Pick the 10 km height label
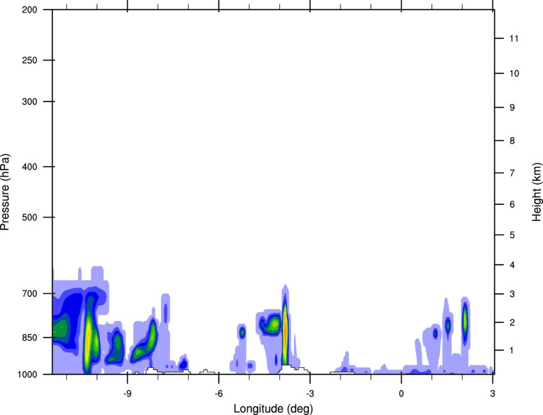This screenshot has width=543, height=415. (514, 73)
